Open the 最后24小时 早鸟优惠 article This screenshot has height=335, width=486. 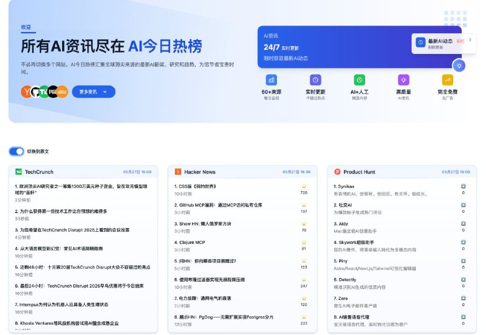point(80,286)
